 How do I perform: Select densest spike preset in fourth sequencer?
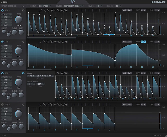[x=66, y=105]
